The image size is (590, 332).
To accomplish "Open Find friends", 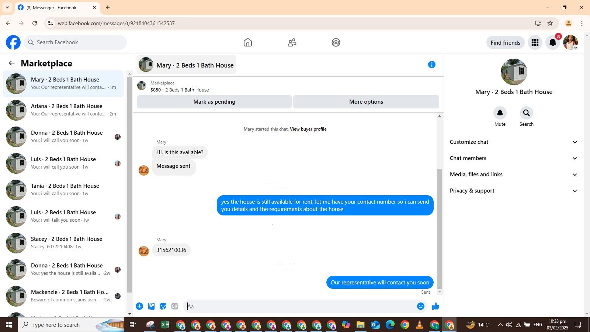I will pyautogui.click(x=505, y=42).
